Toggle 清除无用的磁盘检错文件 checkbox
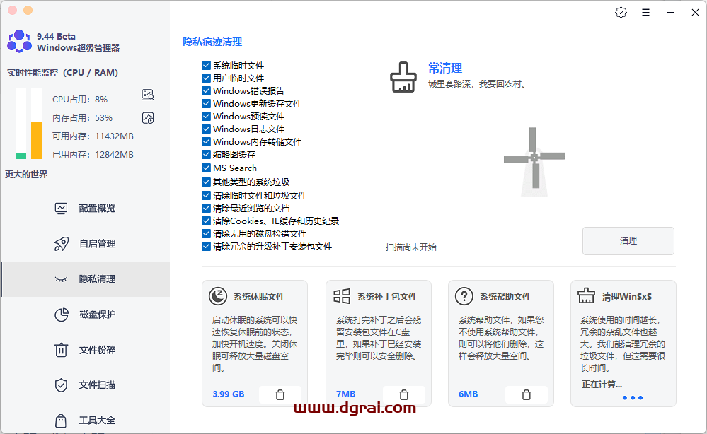This screenshot has height=434, width=707. tap(206, 234)
